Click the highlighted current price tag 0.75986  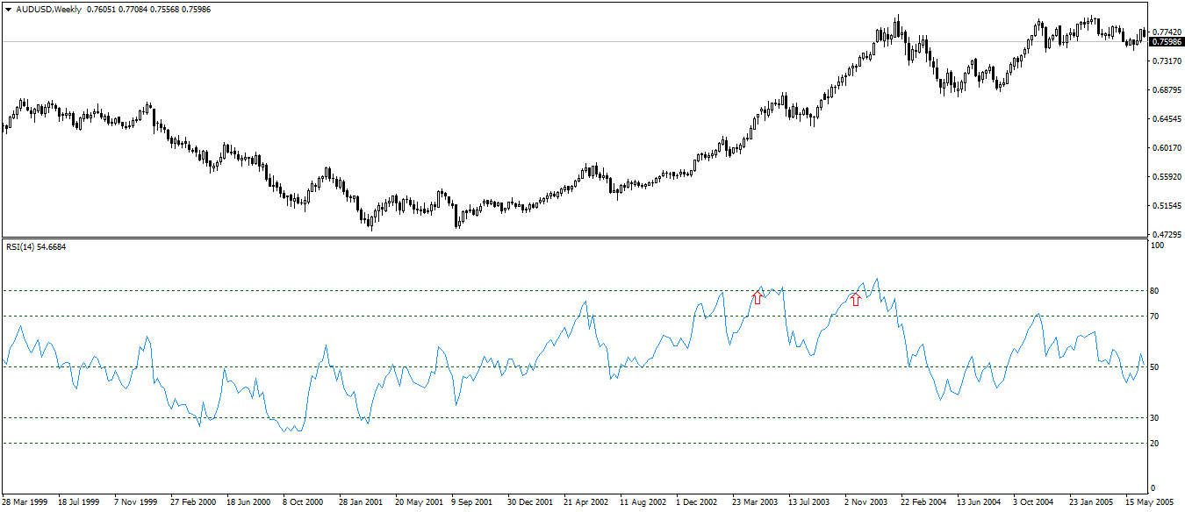1166,42
